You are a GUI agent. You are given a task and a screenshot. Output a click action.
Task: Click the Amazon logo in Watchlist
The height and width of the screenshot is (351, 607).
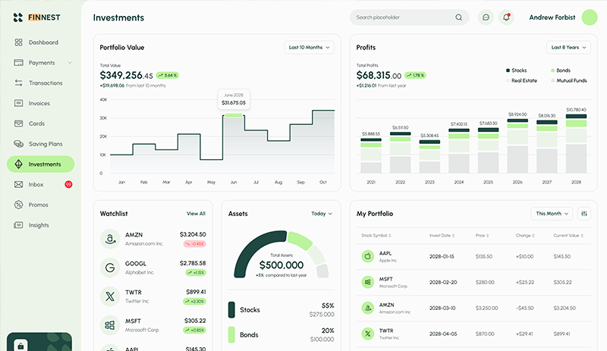click(110, 239)
